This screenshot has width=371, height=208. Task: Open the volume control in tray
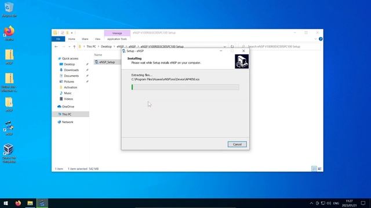pyautogui.click(x=329, y=203)
